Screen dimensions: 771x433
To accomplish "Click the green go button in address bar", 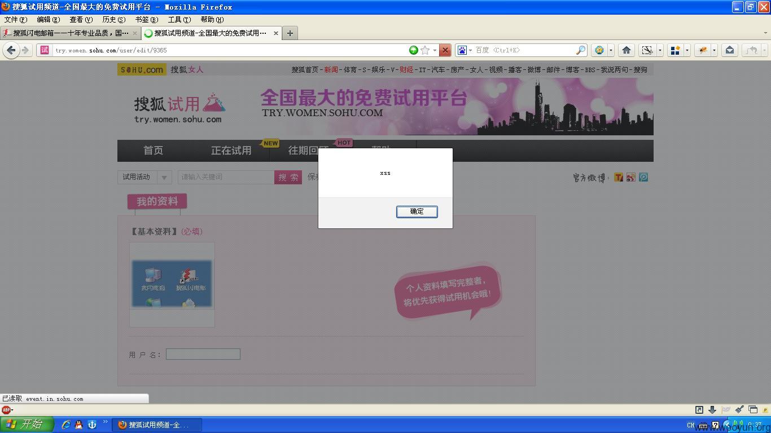I will coord(414,50).
